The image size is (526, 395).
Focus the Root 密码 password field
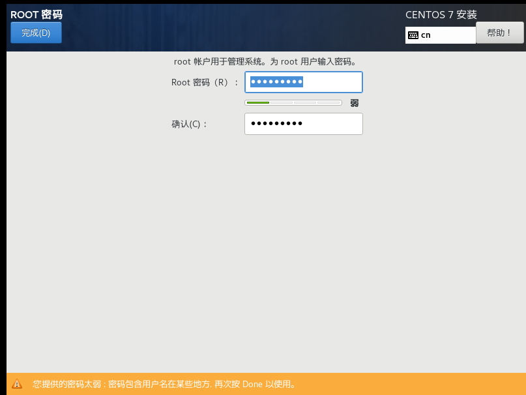pyautogui.click(x=304, y=82)
